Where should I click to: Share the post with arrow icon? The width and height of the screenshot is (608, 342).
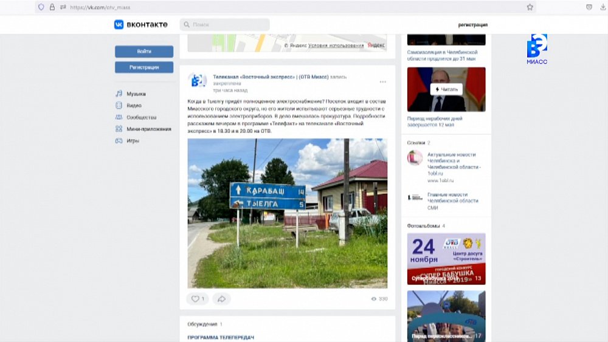point(221,299)
